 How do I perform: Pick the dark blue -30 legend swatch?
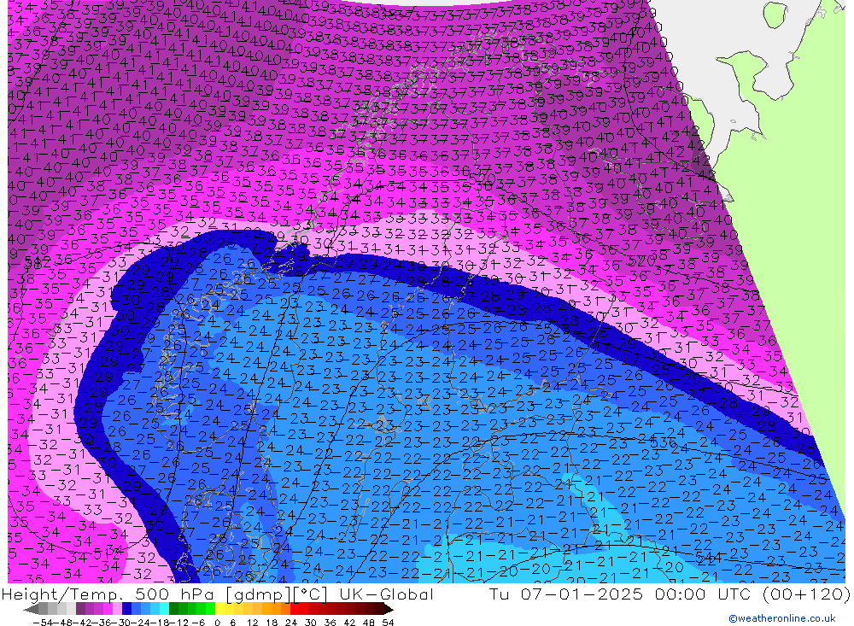click(127, 609)
